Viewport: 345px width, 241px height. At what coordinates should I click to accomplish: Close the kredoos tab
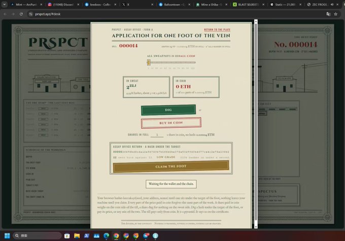(115, 5)
